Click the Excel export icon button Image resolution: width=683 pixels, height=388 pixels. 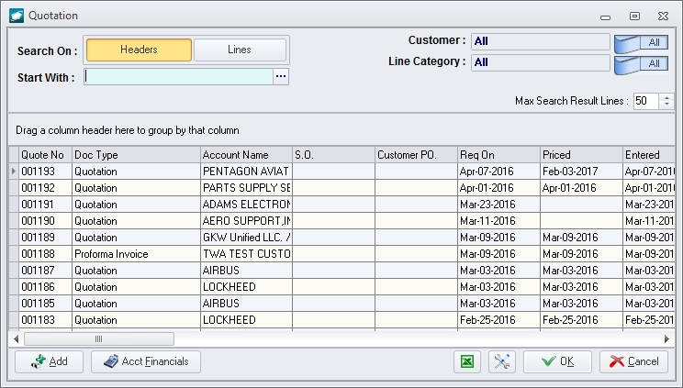click(467, 361)
